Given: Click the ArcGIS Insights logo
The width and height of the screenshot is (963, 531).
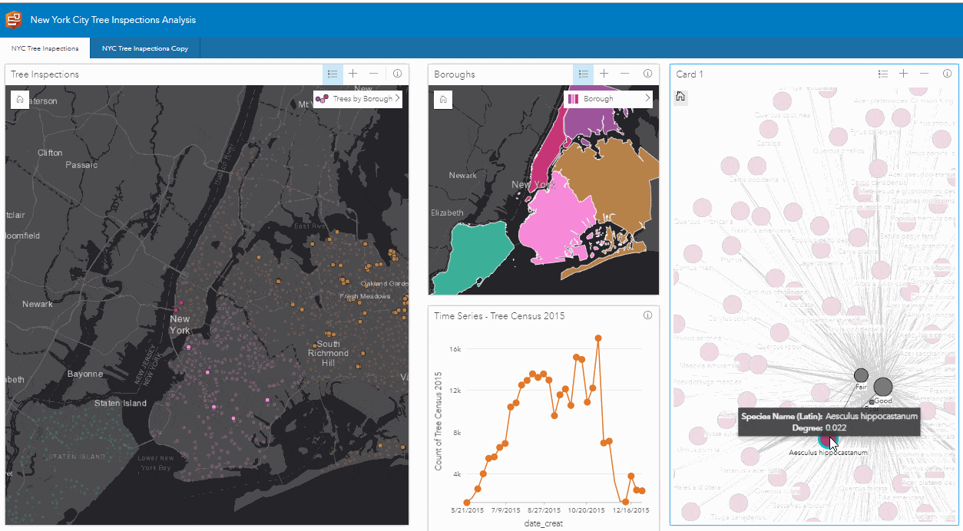Looking at the screenshot, I should tap(12, 19).
